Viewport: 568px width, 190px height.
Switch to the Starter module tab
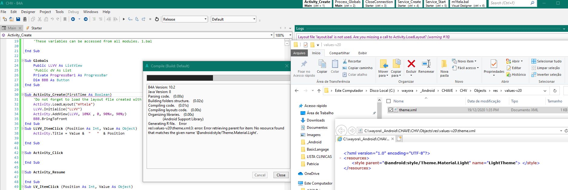pyautogui.click(x=34, y=28)
